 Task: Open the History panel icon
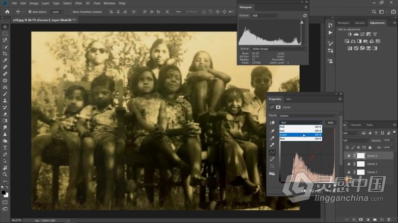coord(330,25)
